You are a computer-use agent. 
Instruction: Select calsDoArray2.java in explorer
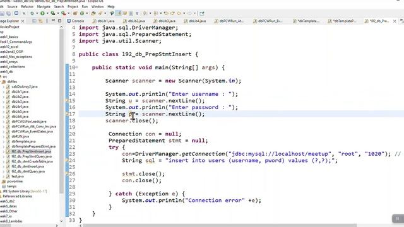(25, 86)
